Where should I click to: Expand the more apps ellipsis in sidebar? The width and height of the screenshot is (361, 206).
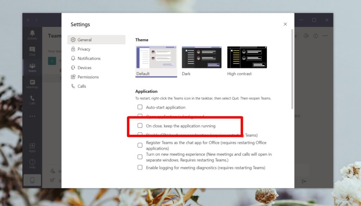[x=32, y=116]
